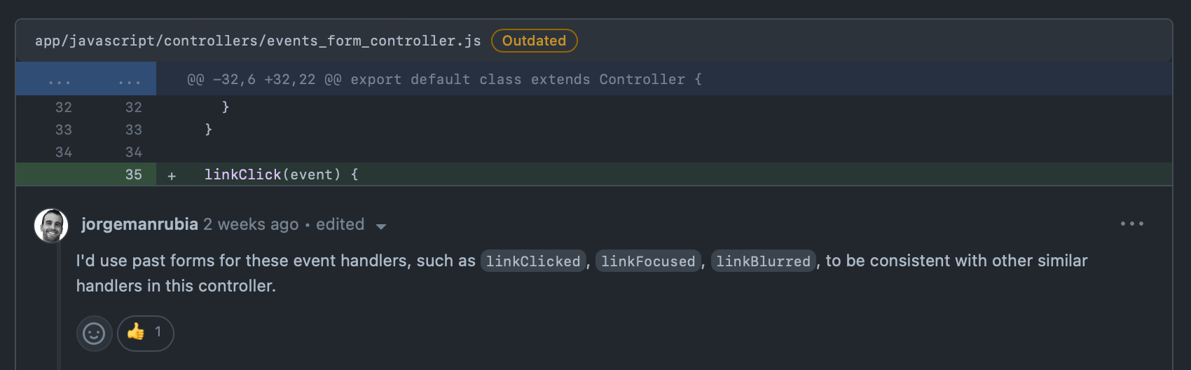Click the "2 weeks ago" timestamp
The image size is (1191, 370).
(251, 224)
